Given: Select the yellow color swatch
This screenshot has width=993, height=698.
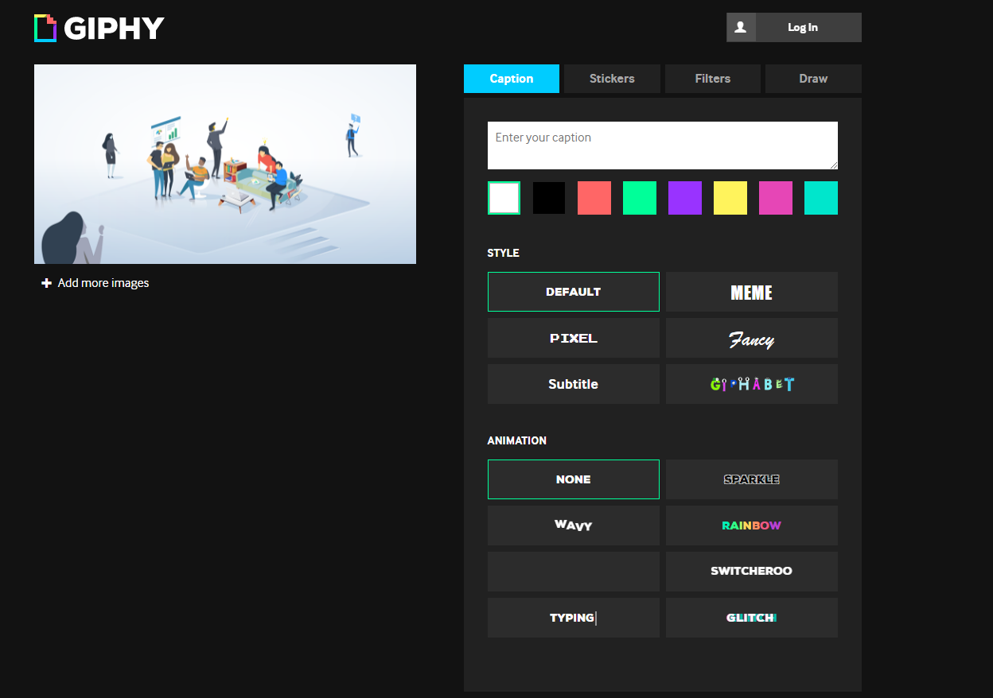Looking at the screenshot, I should point(730,198).
